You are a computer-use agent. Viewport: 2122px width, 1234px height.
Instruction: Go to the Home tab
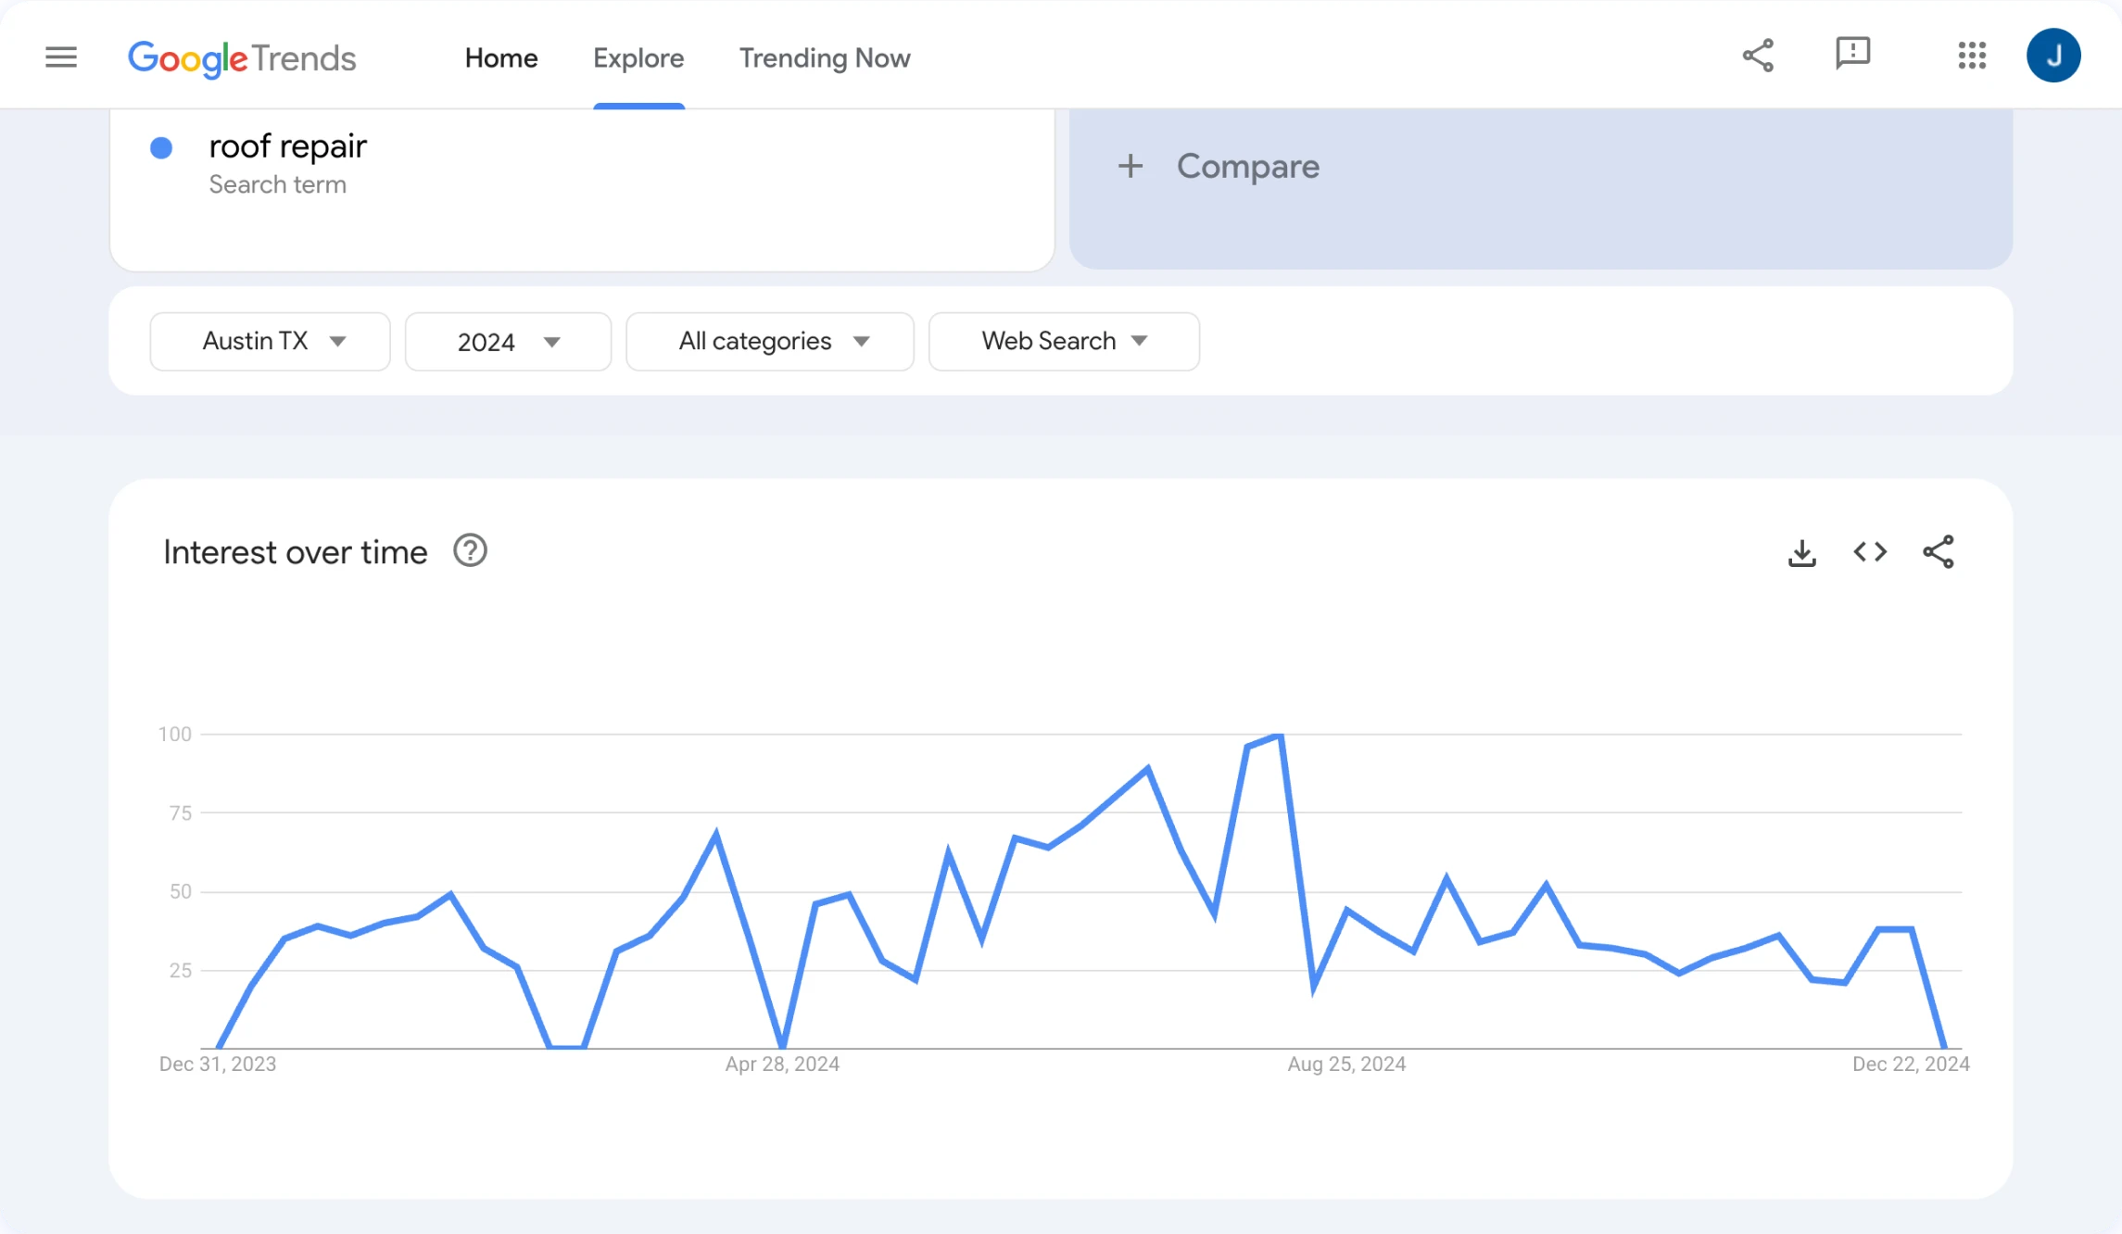pyautogui.click(x=501, y=58)
